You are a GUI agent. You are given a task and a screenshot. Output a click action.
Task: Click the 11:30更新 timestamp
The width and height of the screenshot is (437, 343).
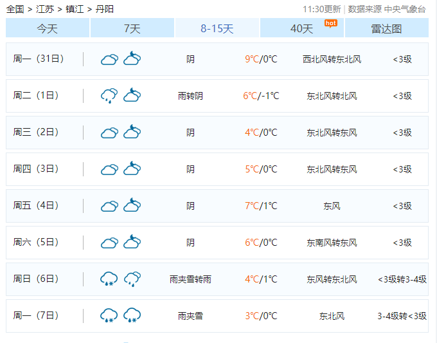(321, 9)
